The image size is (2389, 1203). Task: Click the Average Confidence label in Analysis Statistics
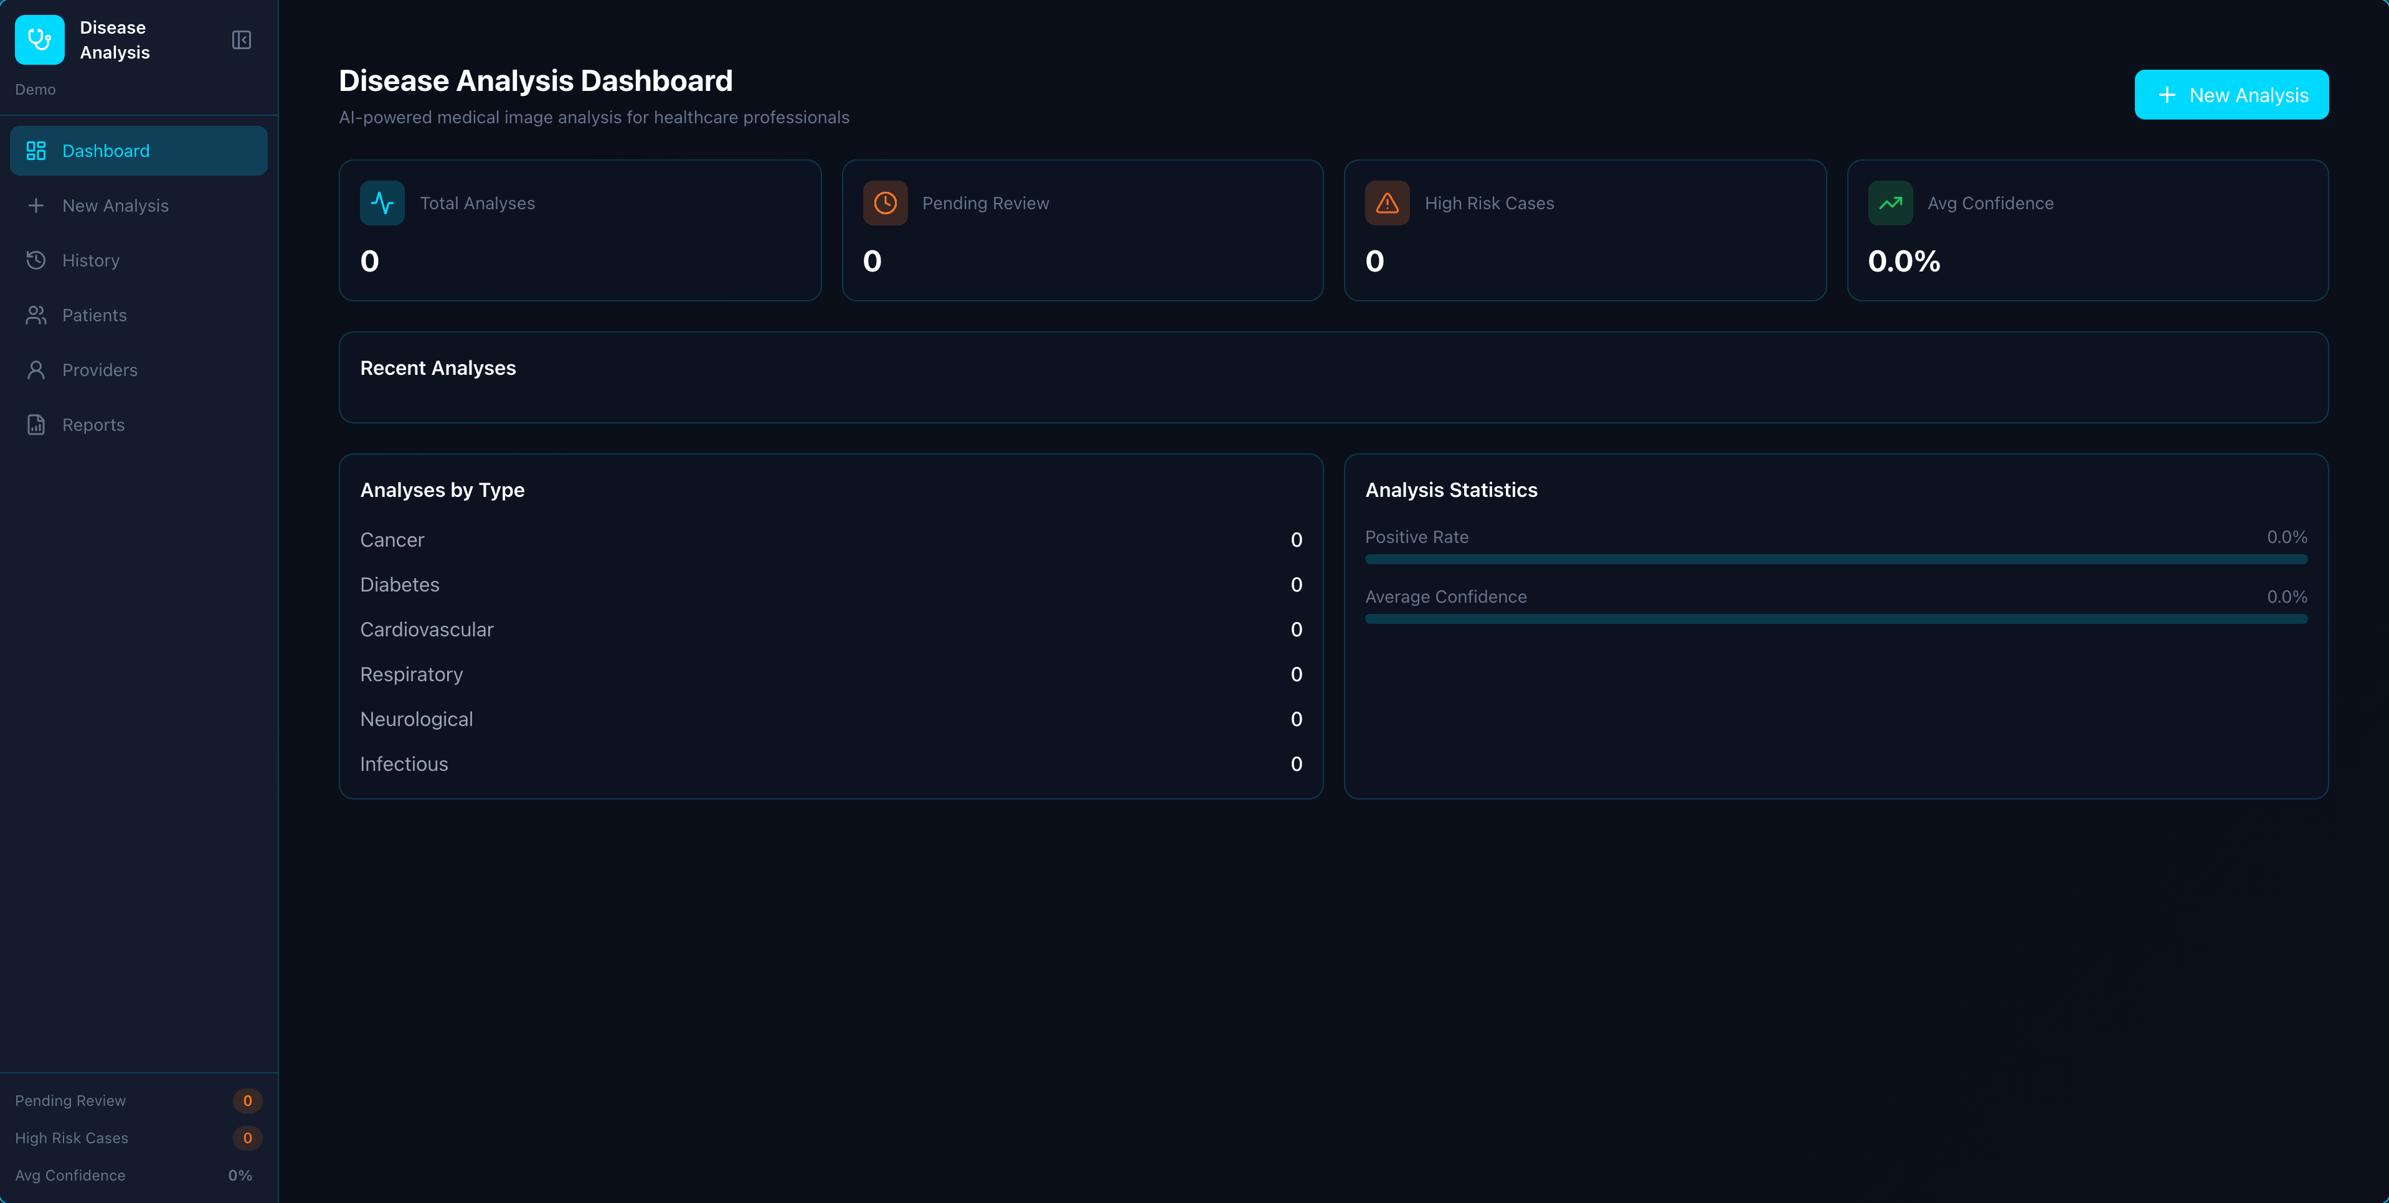[1446, 597]
